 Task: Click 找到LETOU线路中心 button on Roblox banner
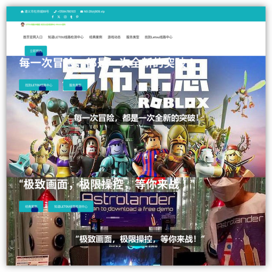39,85
